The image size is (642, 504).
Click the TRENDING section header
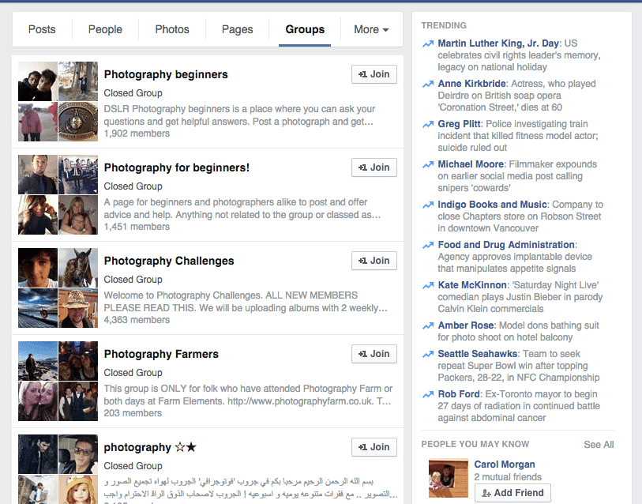coord(444,25)
